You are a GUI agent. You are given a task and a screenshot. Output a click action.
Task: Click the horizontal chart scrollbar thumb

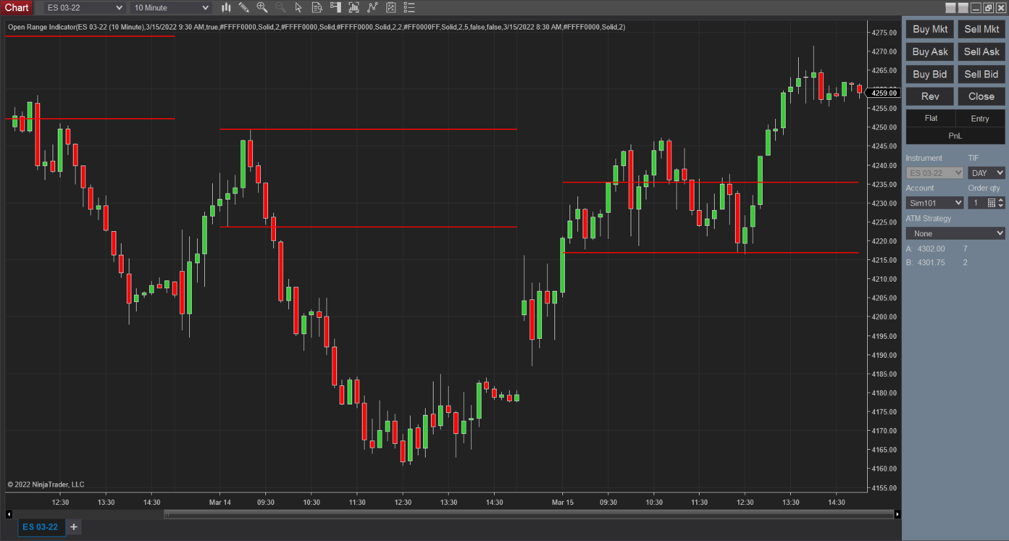point(529,514)
